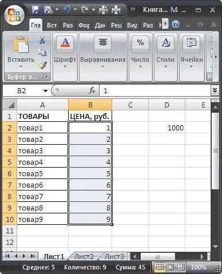Redo the last action

point(85,9)
